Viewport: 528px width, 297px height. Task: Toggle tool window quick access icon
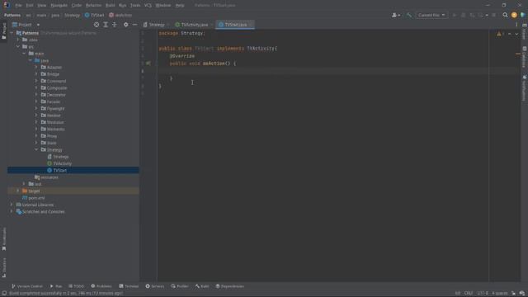coord(4,294)
